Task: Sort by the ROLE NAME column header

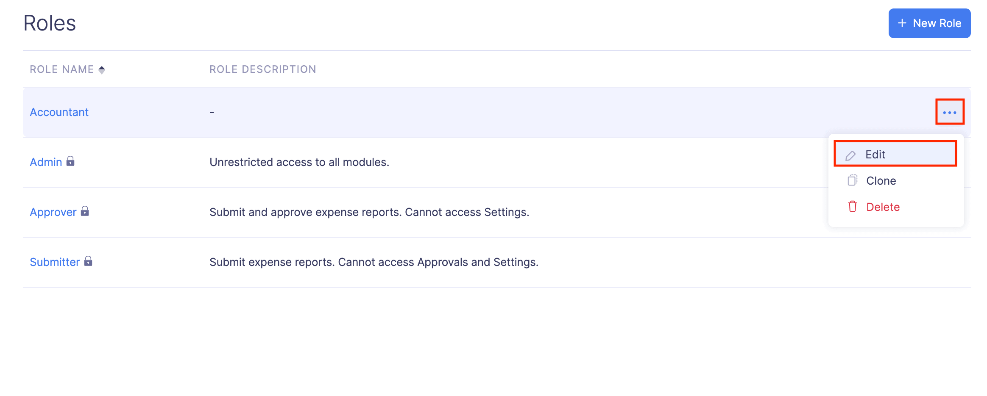Action: [x=62, y=69]
